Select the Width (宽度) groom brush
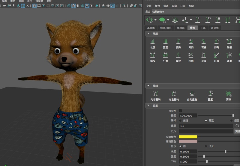 coord(165,43)
